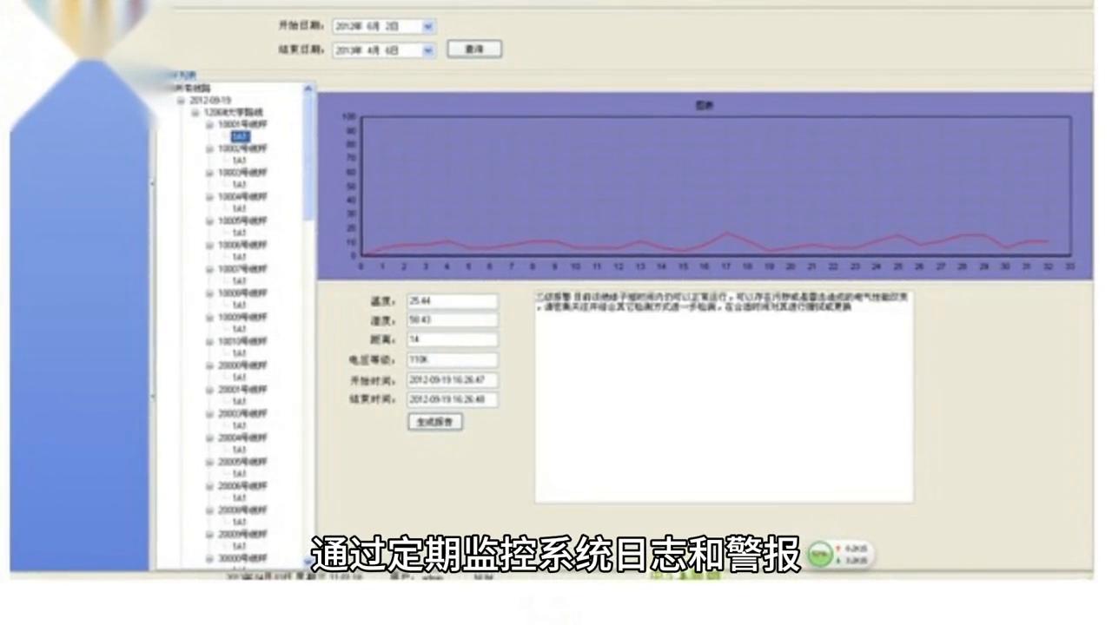Select 10002号绝缘子 in the tree

(x=243, y=148)
